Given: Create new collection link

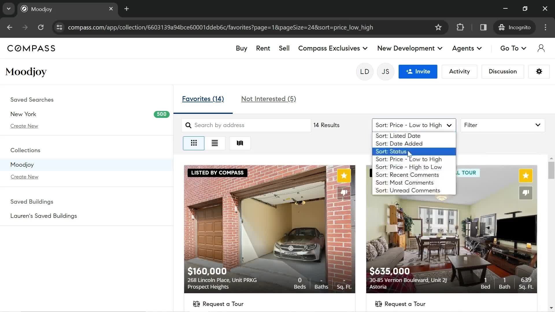Looking at the screenshot, I should coord(25,177).
